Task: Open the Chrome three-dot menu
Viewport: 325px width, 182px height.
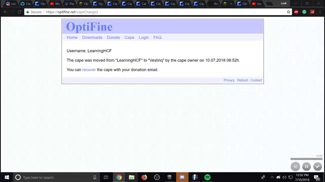Action: (320, 12)
